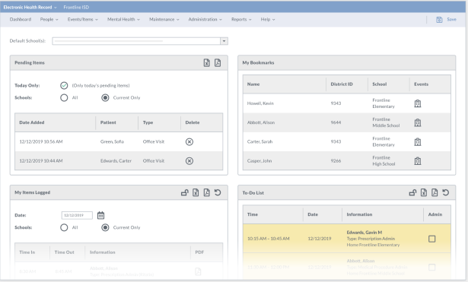
Task: Sort bookmarks by School column
Action: [x=380, y=84]
